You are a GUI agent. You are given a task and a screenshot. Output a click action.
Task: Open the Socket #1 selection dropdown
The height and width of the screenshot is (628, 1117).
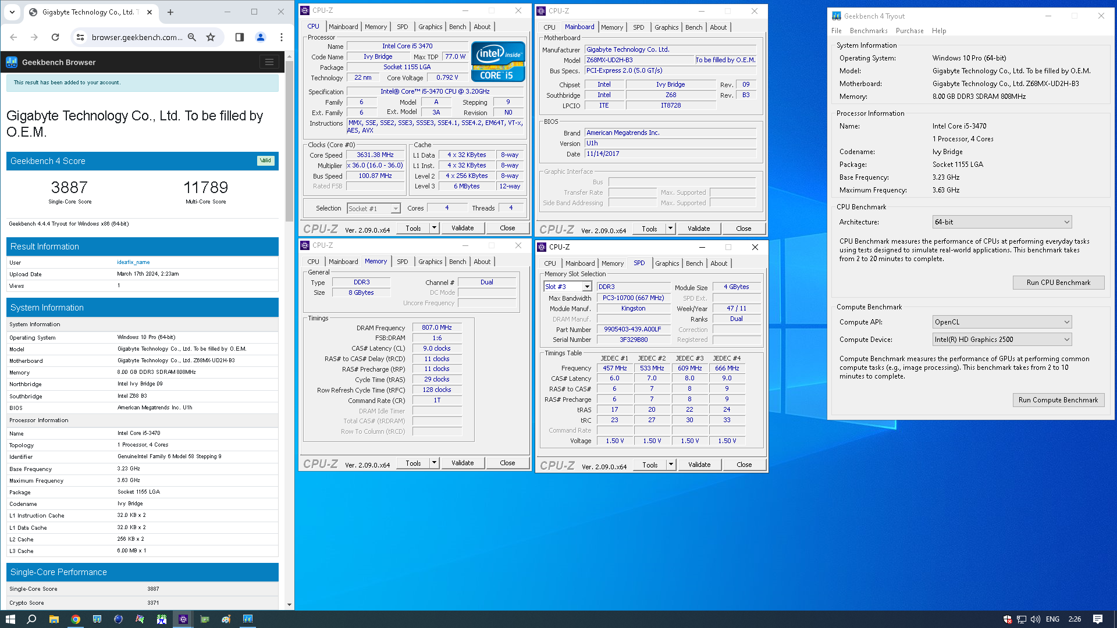373,208
